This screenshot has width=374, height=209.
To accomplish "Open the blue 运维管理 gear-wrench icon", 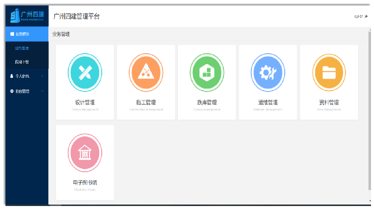I will coord(268,72).
